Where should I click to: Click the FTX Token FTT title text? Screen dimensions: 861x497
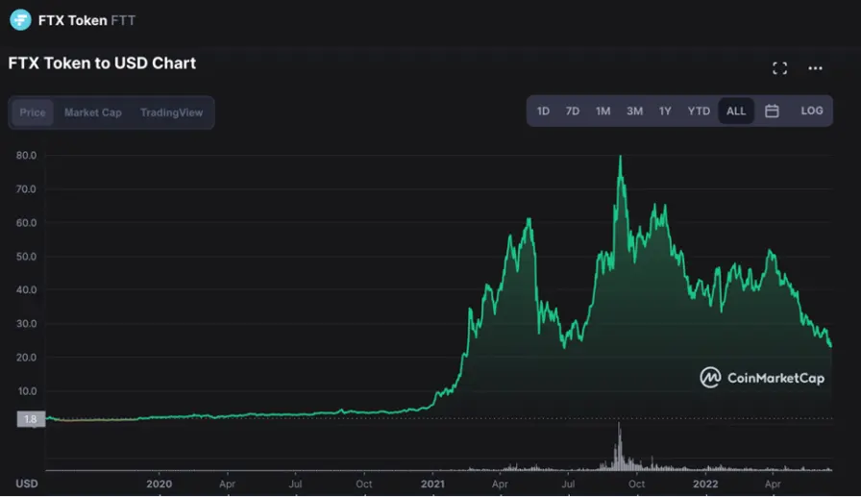pos(86,20)
